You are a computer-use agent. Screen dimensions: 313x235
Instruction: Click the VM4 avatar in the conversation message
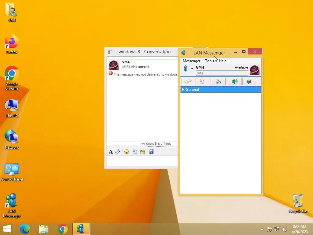click(x=114, y=65)
